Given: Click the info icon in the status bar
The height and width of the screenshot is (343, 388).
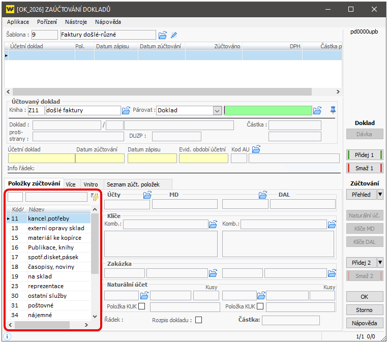Looking at the screenshot, I should [x=7, y=336].
